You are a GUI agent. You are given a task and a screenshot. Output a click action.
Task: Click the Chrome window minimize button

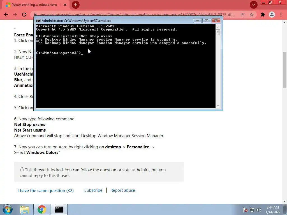263,3
